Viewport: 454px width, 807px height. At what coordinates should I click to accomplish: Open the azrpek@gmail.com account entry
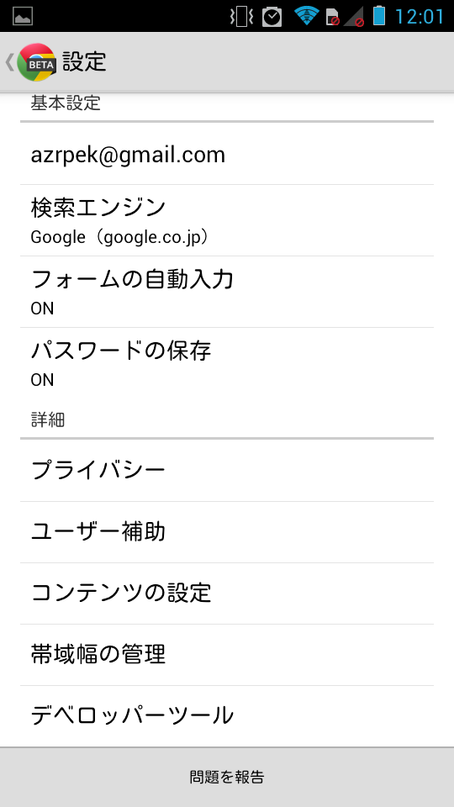tap(227, 155)
